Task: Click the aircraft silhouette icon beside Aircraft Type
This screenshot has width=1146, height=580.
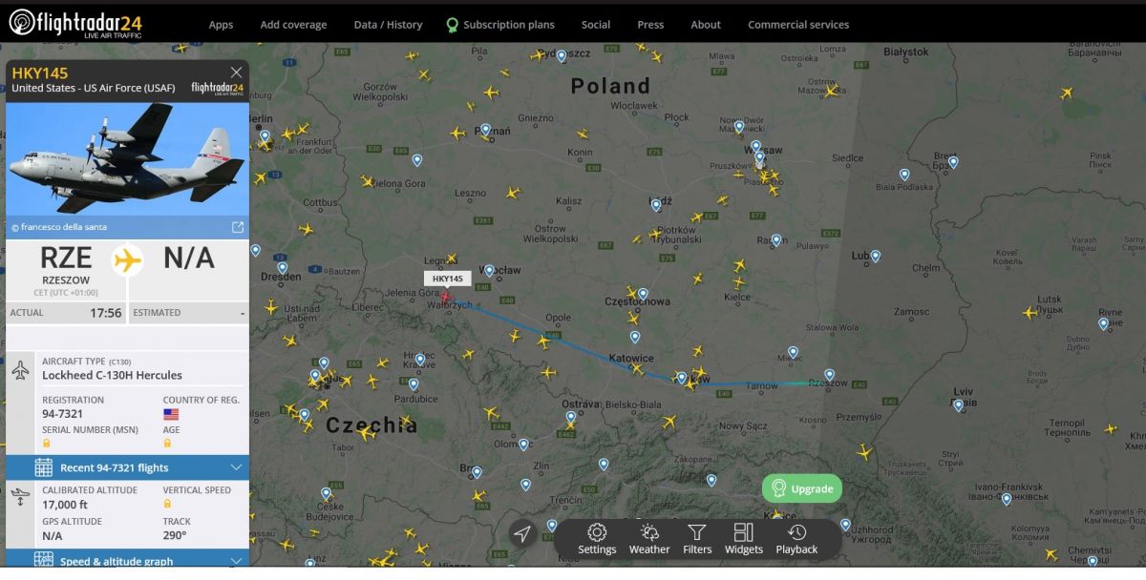Action: 21,370
